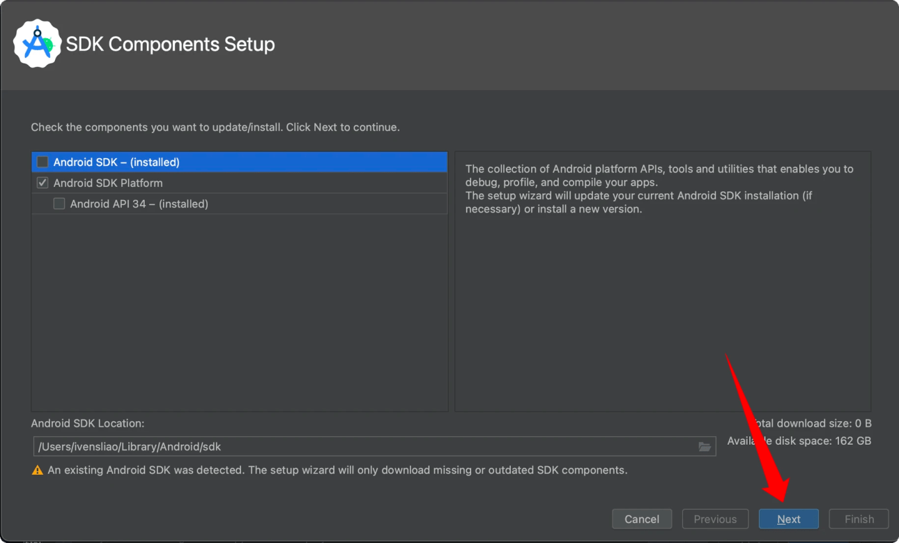The image size is (899, 543).
Task: Click the 'Check the components' instruction text
Action: point(215,128)
